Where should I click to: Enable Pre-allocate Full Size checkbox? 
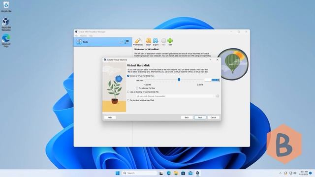coord(146,88)
